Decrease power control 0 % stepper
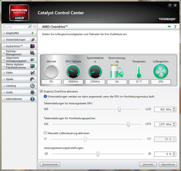 [174, 155]
